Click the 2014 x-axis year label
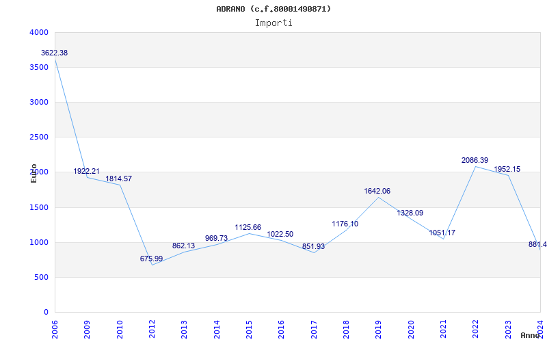Screen dimensions: 547x342 (217, 330)
